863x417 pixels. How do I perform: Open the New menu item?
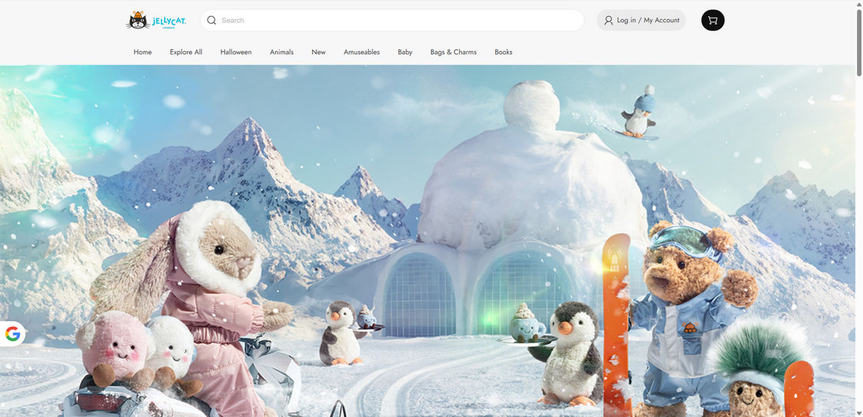coord(319,52)
